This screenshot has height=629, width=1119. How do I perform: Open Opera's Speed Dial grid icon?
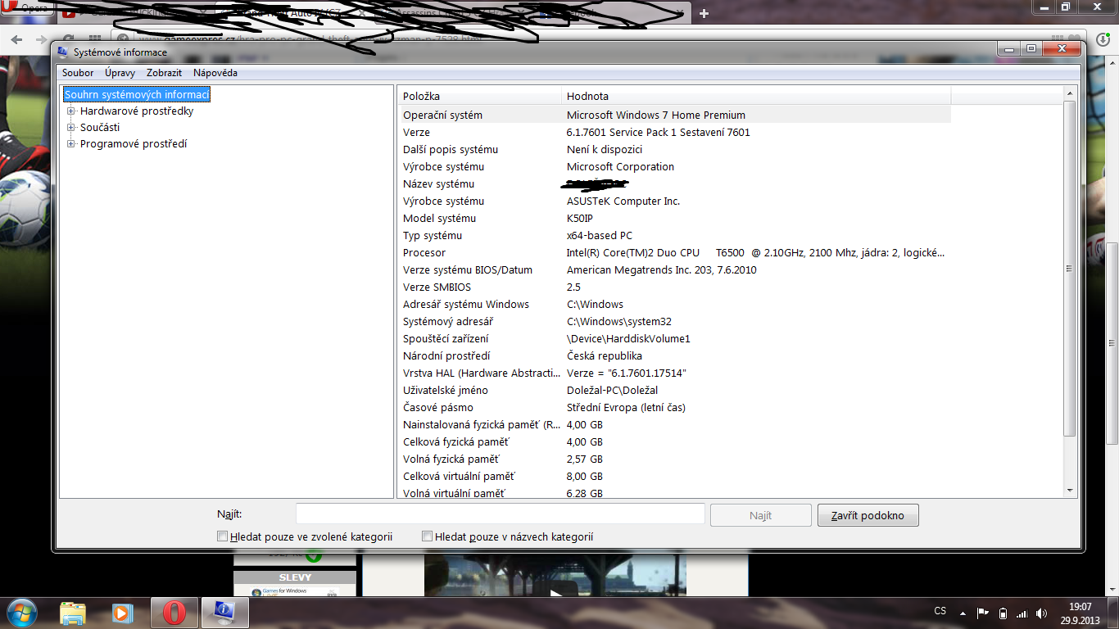coord(94,38)
